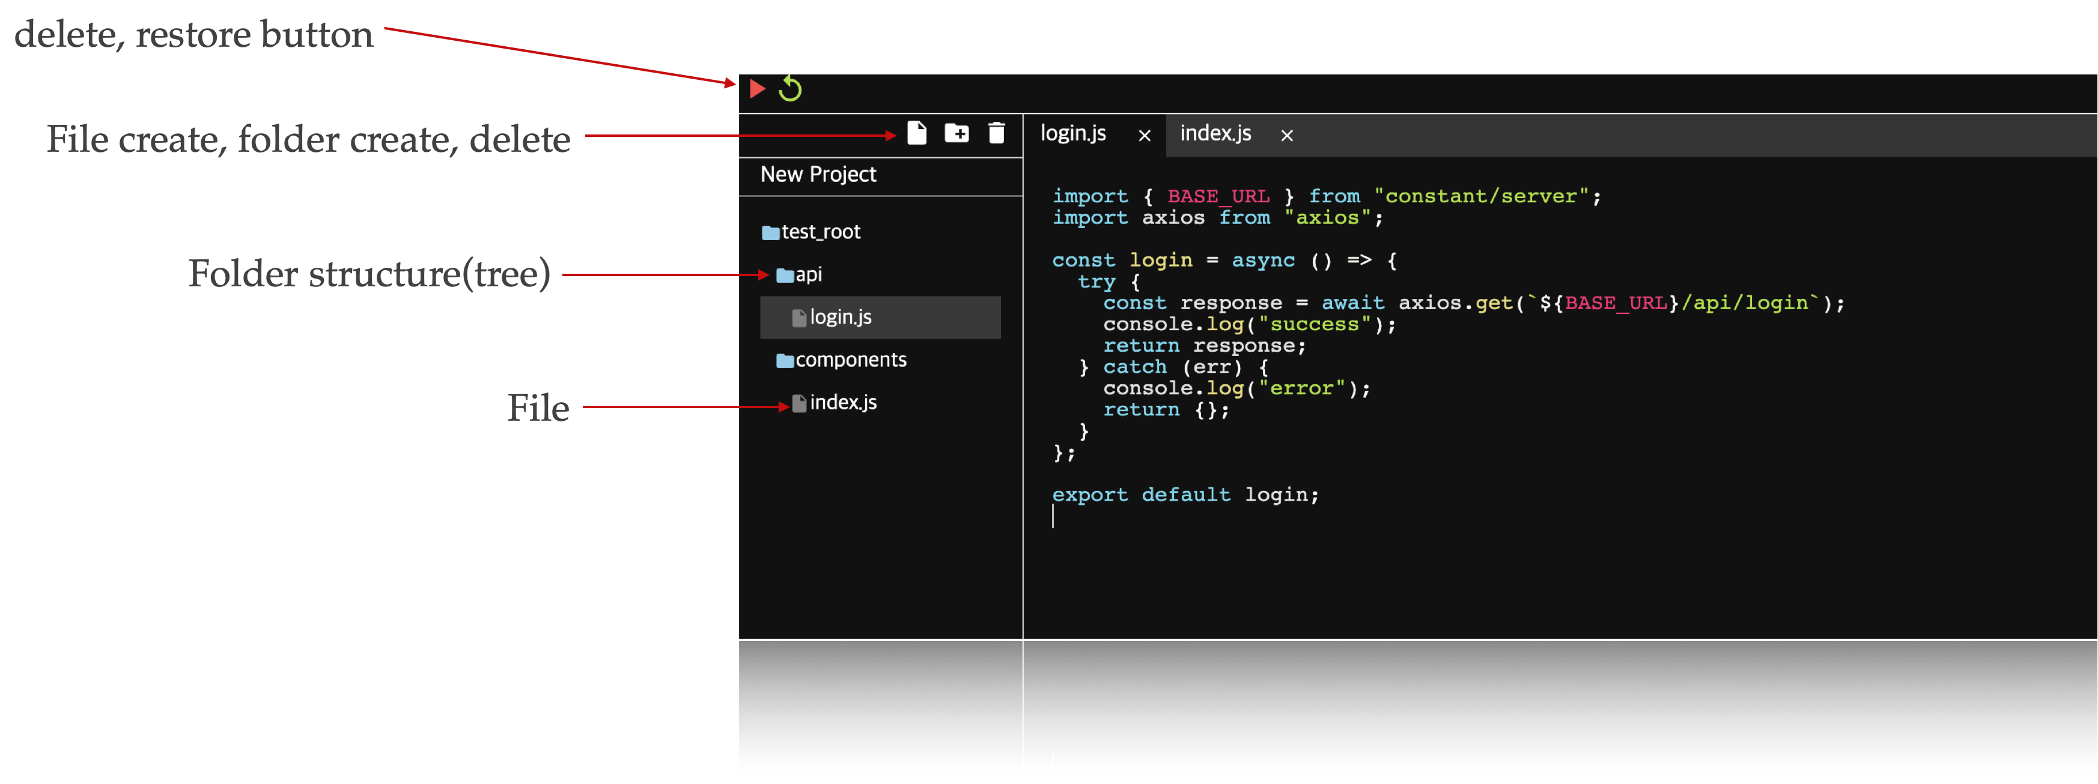
Task: Click the file icon beside index.js
Action: 799,402
